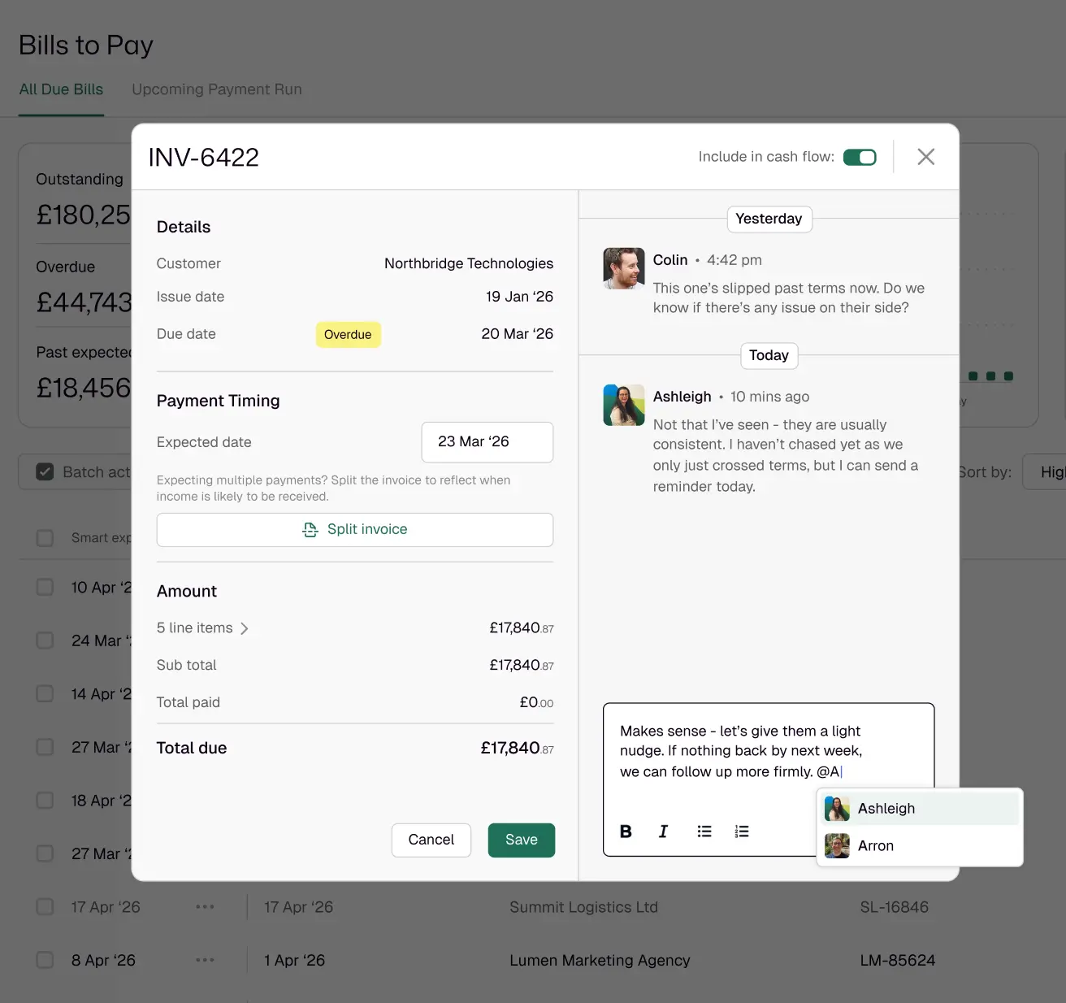Click the Due date value 20 Mar '26
The width and height of the screenshot is (1066, 1003).
517,334
